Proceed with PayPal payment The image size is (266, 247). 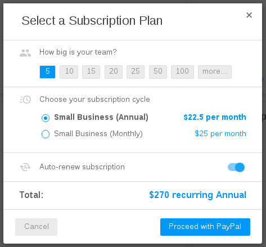205,227
